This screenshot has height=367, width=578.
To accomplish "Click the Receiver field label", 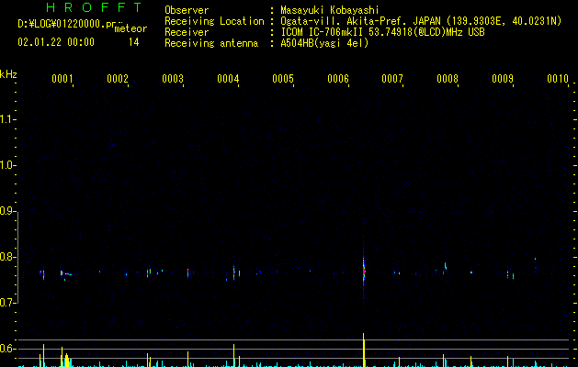I will [187, 32].
